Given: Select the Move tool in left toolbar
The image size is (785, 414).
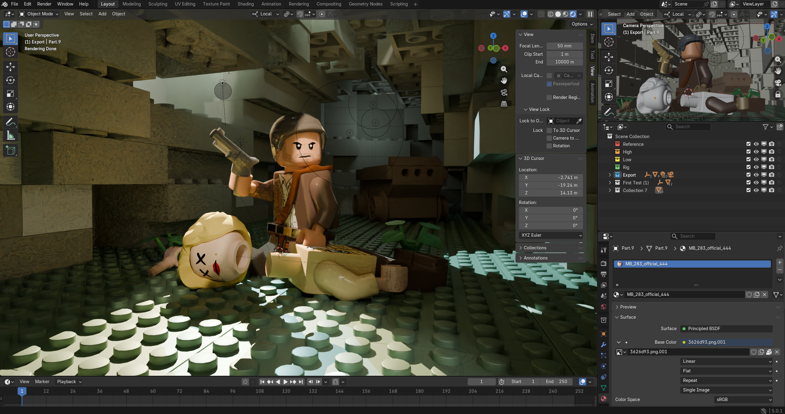Looking at the screenshot, I should pos(10,67).
